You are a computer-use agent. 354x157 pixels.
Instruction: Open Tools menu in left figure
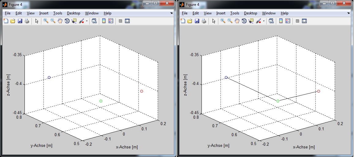click(x=58, y=13)
